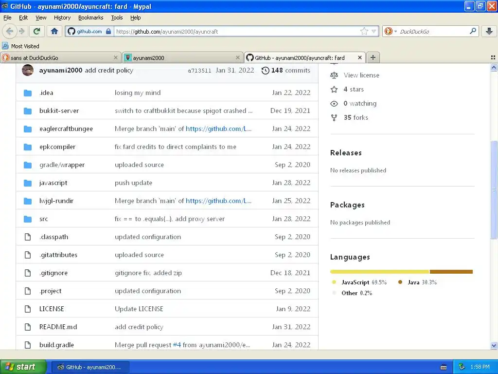Open the Most Visited bookmarks folder
The width and height of the screenshot is (498, 374).
20,46
